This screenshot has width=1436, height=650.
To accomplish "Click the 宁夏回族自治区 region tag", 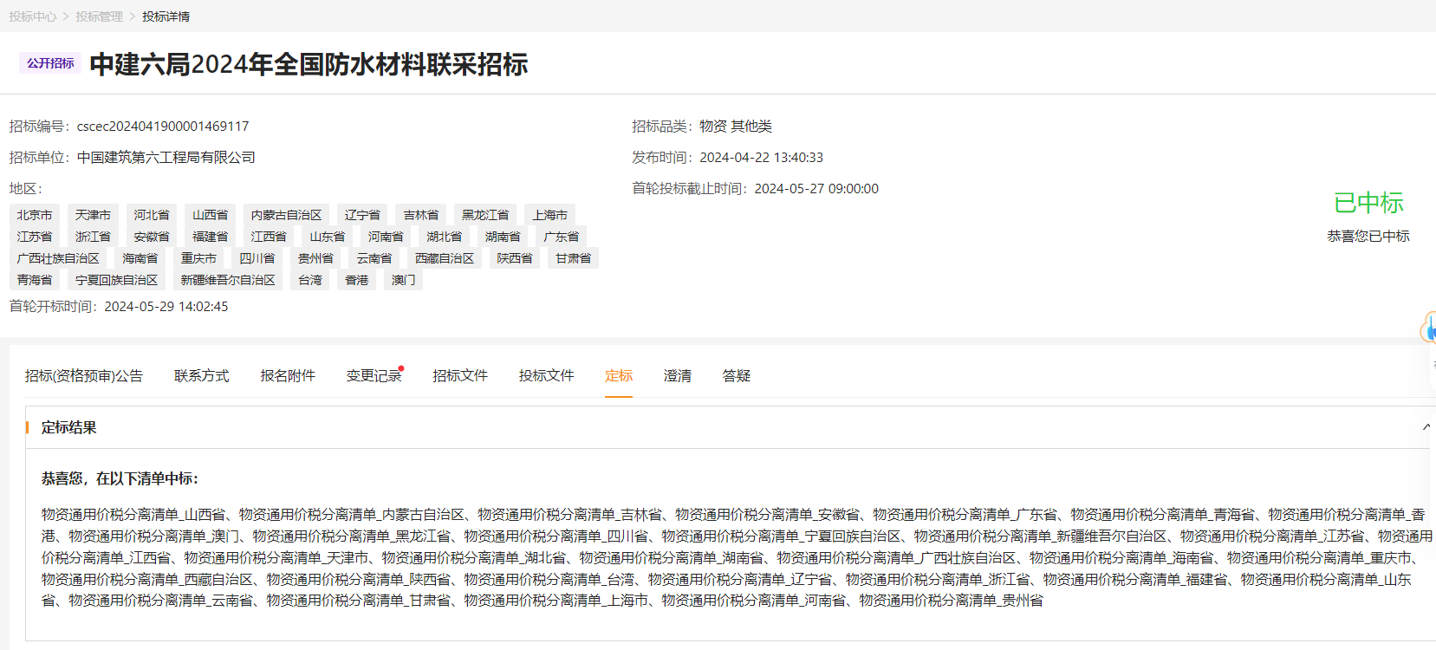I will 116,280.
